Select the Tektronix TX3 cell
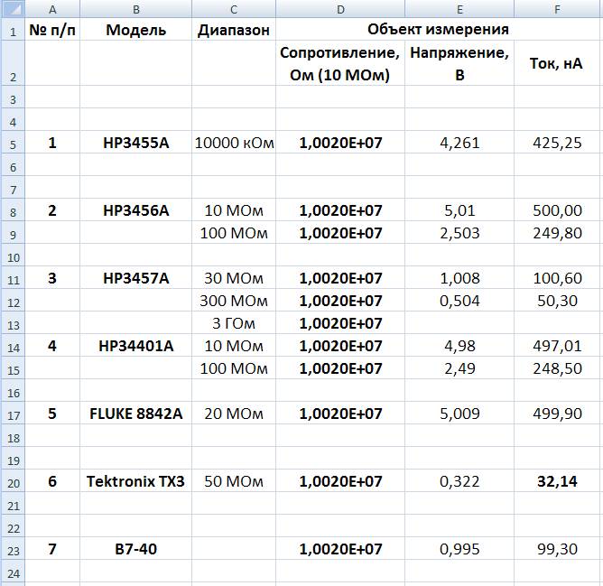Viewport: 603px width, 586px height. pos(135,480)
